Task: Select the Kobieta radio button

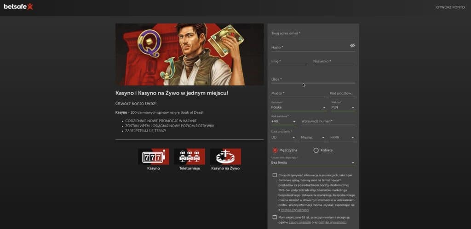Action: [316, 150]
